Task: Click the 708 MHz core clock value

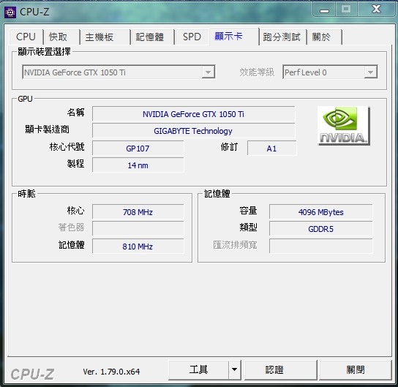Action: coord(138,212)
